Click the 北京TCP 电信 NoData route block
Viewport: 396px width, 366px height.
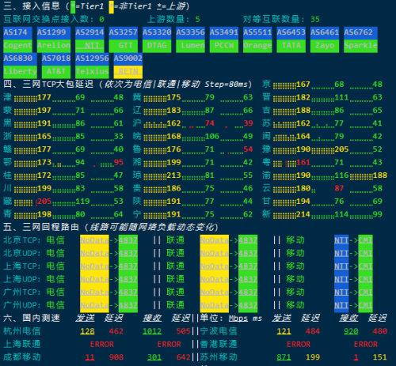click(94, 240)
